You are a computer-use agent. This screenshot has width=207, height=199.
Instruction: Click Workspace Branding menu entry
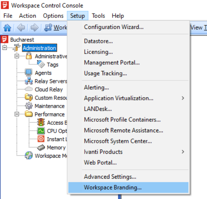coord(128,187)
